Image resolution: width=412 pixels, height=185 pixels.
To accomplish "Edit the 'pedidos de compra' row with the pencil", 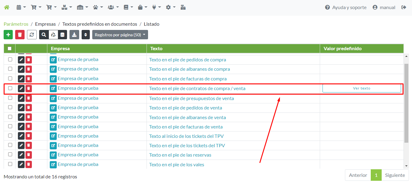I will [21, 60].
